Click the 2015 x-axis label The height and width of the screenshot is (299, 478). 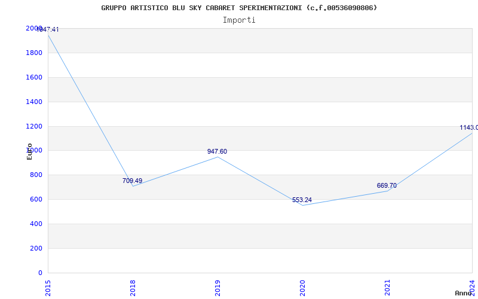[48, 287]
